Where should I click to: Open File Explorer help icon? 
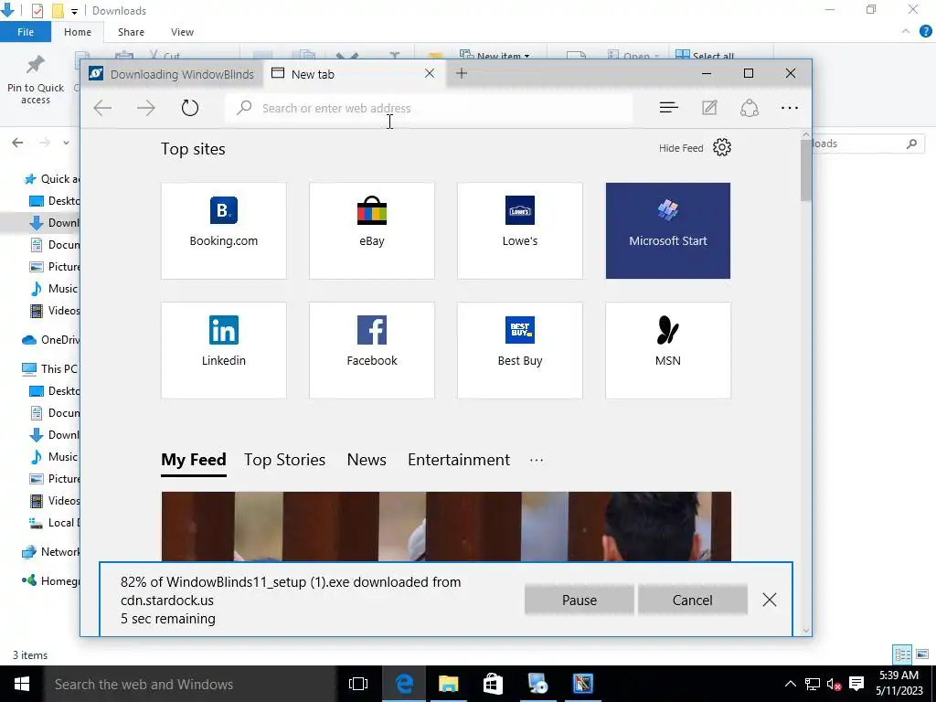[926, 32]
